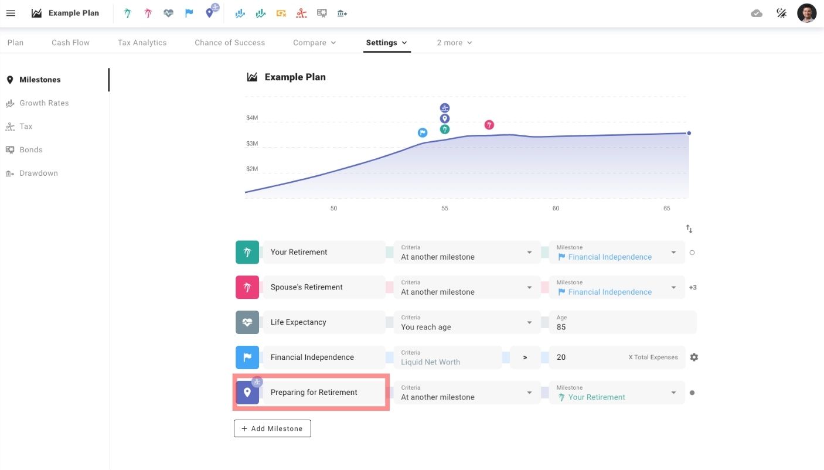The width and height of the screenshot is (824, 470).
Task: Click the bank drawdown icon in toolbar
Action: coord(342,13)
